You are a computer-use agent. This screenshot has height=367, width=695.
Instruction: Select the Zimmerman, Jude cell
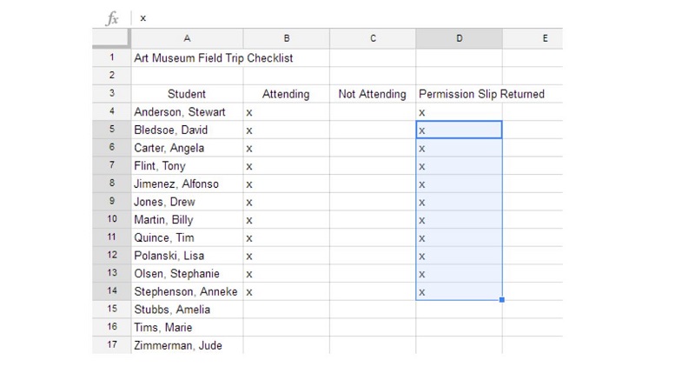(187, 344)
